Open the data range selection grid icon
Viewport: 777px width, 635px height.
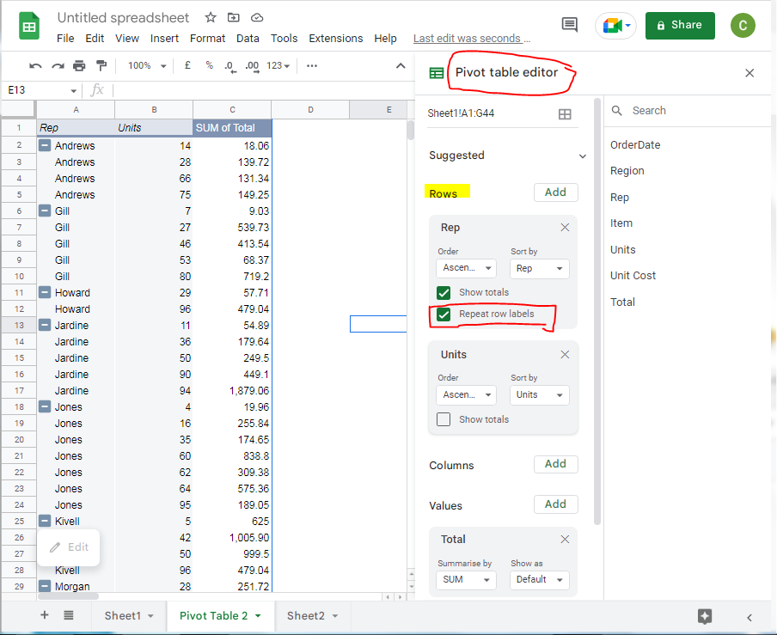point(565,112)
